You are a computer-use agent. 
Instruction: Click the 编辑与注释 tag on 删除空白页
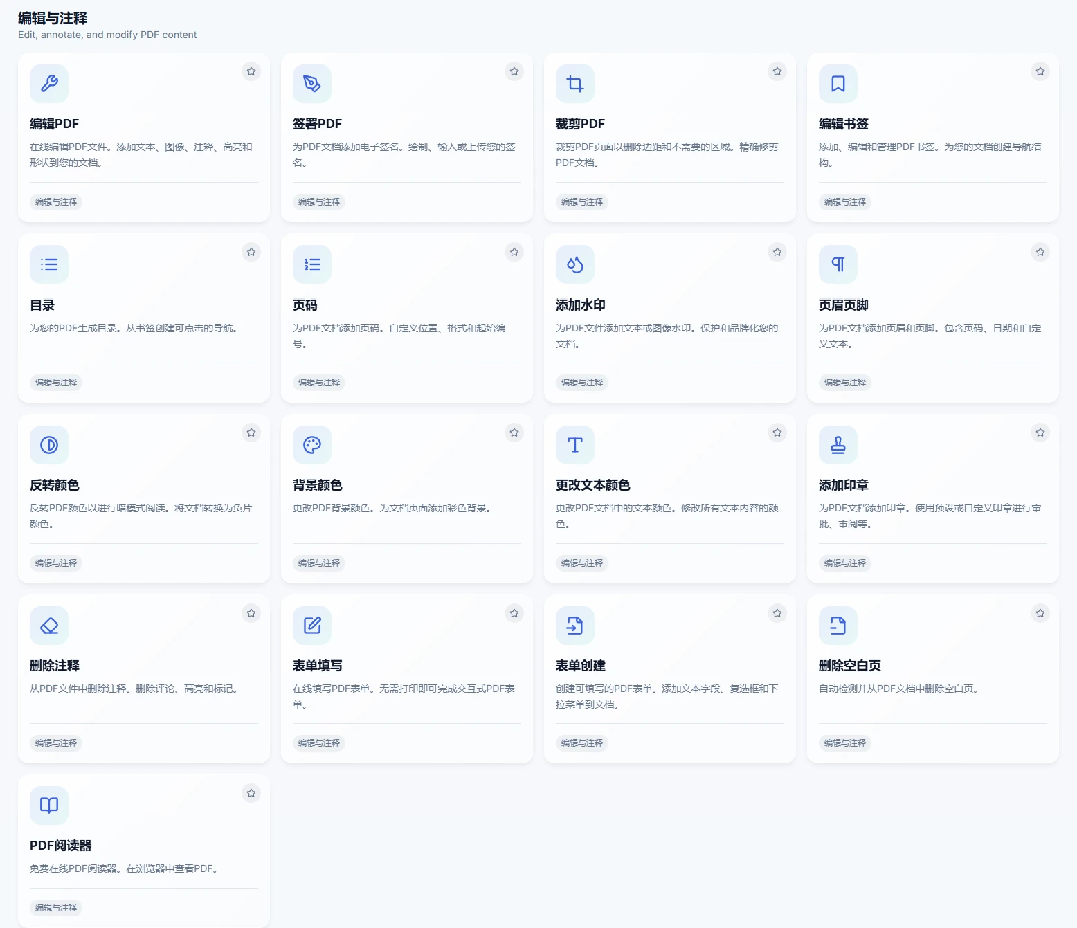(x=845, y=743)
